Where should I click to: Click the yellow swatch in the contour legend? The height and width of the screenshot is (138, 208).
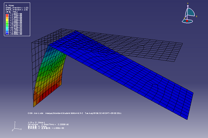pos(7,20)
